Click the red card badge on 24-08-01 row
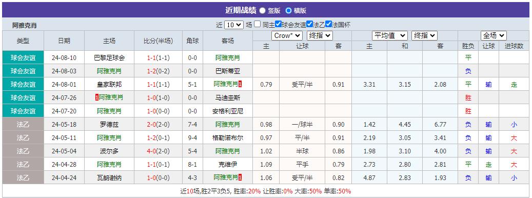The height and width of the screenshot is (198, 532). pyautogui.click(x=240, y=85)
